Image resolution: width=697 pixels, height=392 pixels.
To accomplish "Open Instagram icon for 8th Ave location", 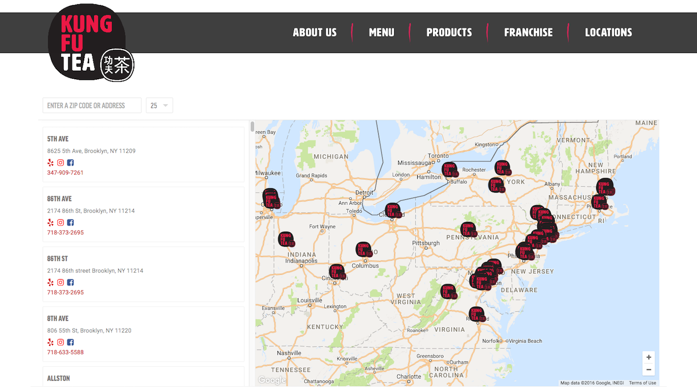I will [60, 342].
